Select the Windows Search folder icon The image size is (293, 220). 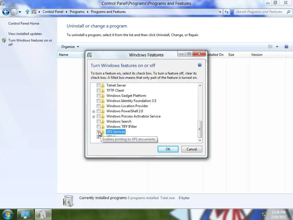tap(103, 121)
